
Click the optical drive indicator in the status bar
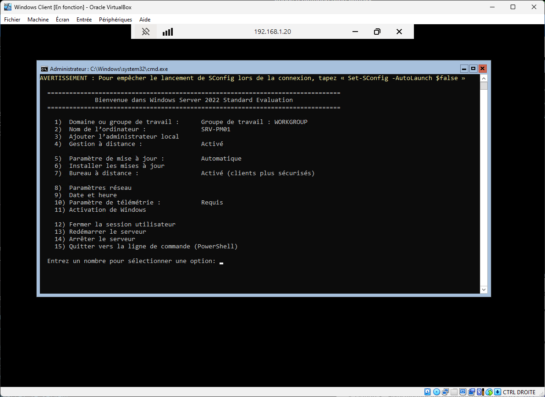pos(436,392)
